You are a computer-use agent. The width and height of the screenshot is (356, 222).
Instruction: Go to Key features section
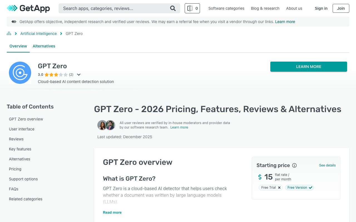pyautogui.click(x=20, y=149)
